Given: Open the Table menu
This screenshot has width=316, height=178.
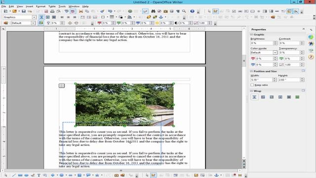Looking at the screenshot, I should 52,6.
